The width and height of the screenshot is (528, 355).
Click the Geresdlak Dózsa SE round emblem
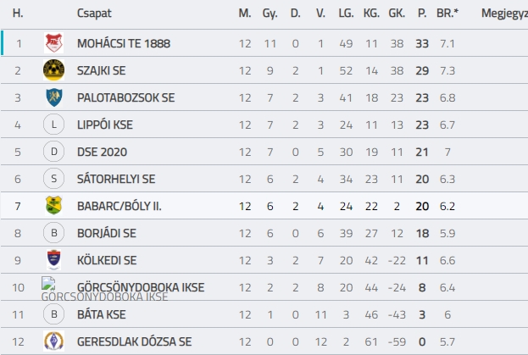click(x=54, y=341)
